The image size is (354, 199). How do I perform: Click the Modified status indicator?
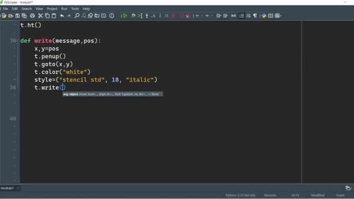[317, 195]
